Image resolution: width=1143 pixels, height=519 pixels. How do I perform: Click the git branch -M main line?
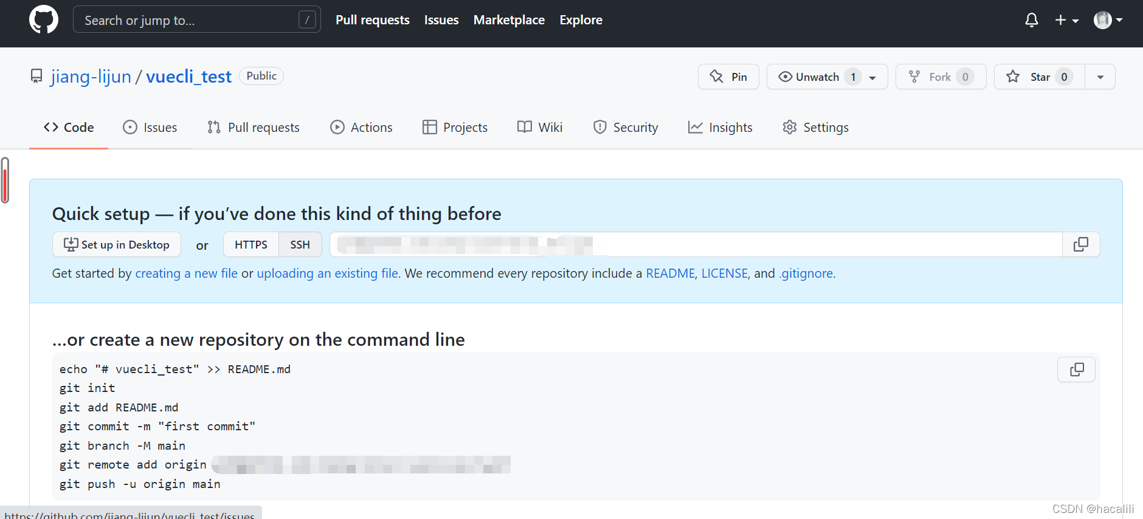[x=122, y=445]
